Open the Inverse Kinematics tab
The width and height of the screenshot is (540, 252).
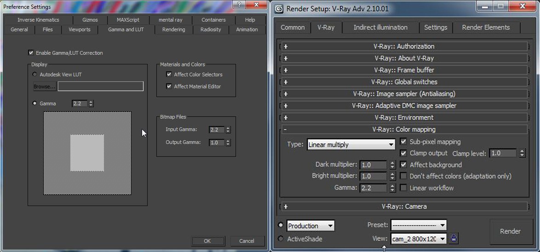38,20
